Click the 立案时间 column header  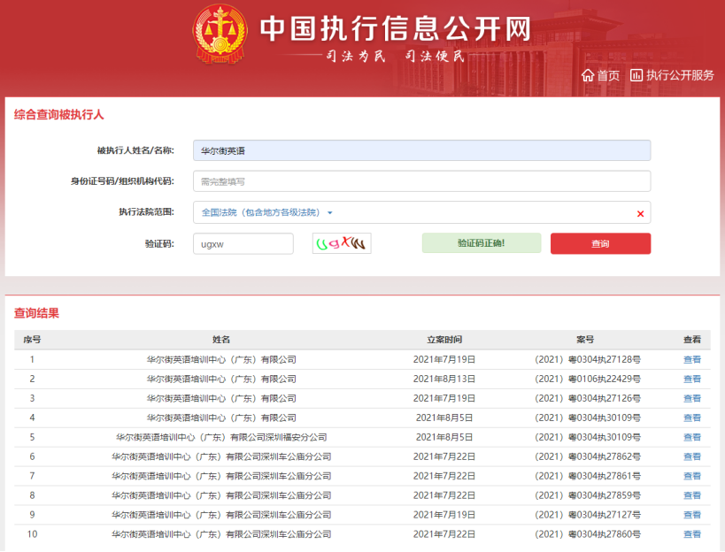[444, 340]
